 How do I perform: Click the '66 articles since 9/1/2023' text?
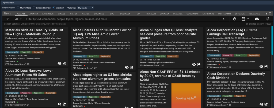tap(258, 24)
